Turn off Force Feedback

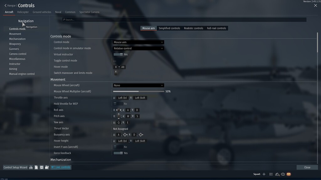pos(117,153)
